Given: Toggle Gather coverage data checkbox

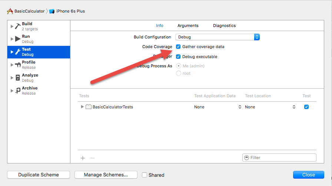Looking at the screenshot, I should coord(178,47).
